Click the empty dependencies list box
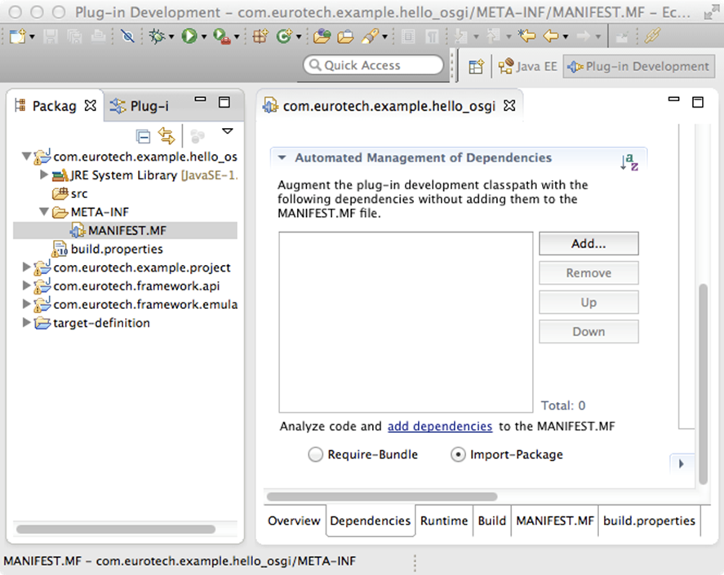This screenshot has height=575, width=724. (x=406, y=322)
